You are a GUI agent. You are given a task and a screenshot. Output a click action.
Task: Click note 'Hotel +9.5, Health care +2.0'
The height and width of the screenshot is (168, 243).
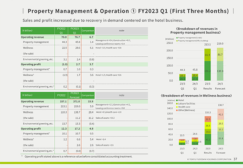tap(108, 112)
